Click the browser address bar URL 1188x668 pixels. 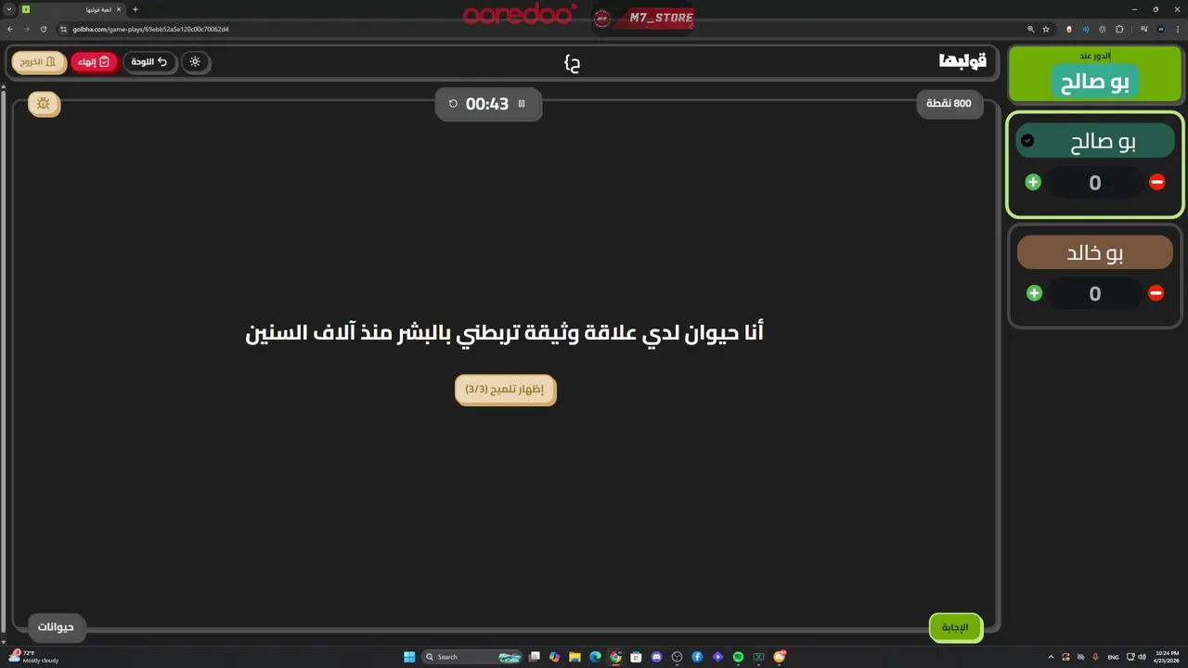pyautogui.click(x=150, y=29)
